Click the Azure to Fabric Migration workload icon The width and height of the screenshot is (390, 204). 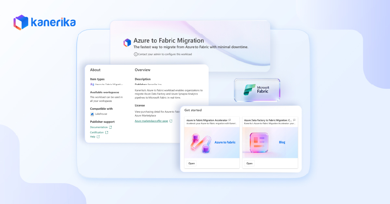pyautogui.click(x=127, y=43)
